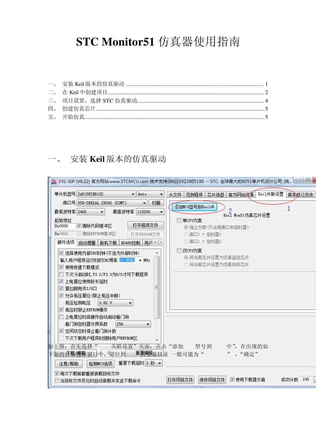Open the 单片机型号 IAP15F2K61S2 dropdown
The height and width of the screenshot is (447, 316).
[x=106, y=194]
